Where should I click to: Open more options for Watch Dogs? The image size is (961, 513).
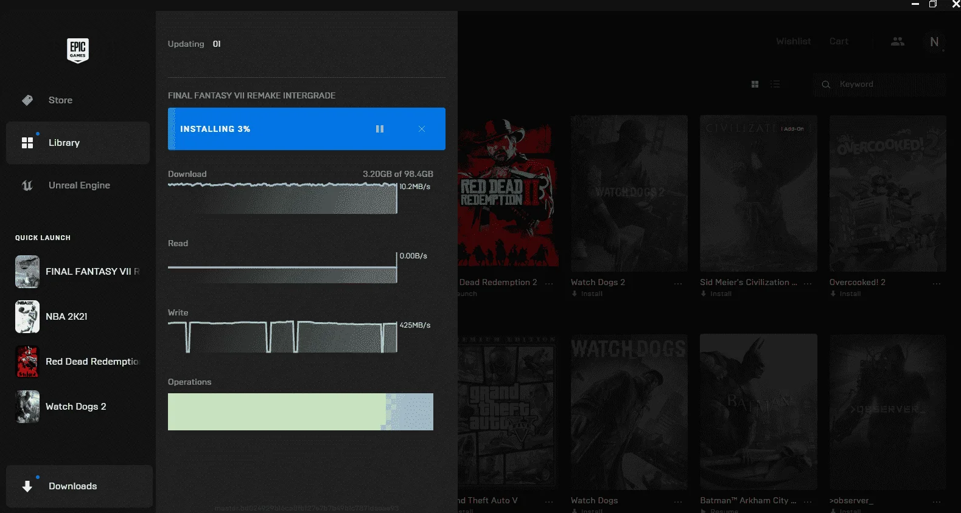(678, 501)
